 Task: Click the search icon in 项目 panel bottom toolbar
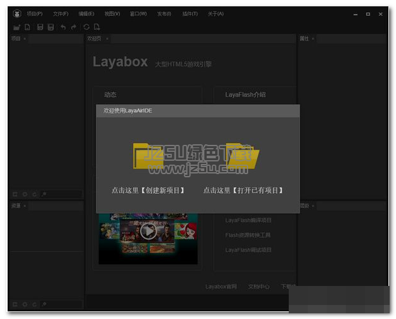tap(44, 194)
